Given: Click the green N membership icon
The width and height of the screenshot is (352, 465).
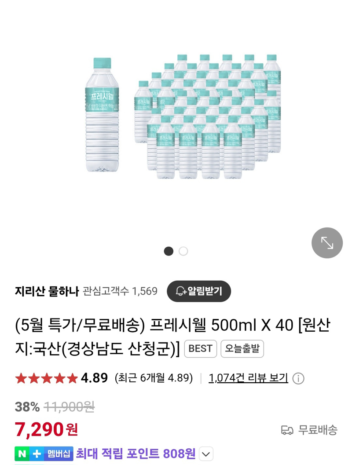Looking at the screenshot, I should point(22,454).
